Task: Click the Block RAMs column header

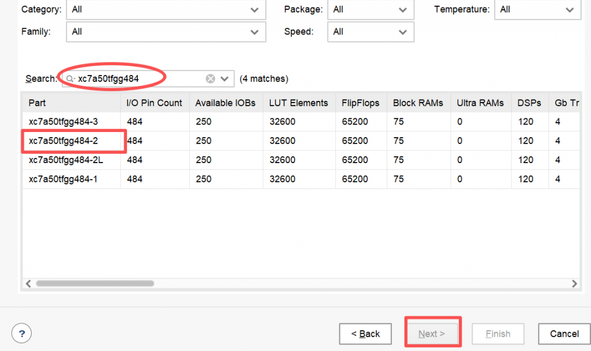Action: point(418,103)
